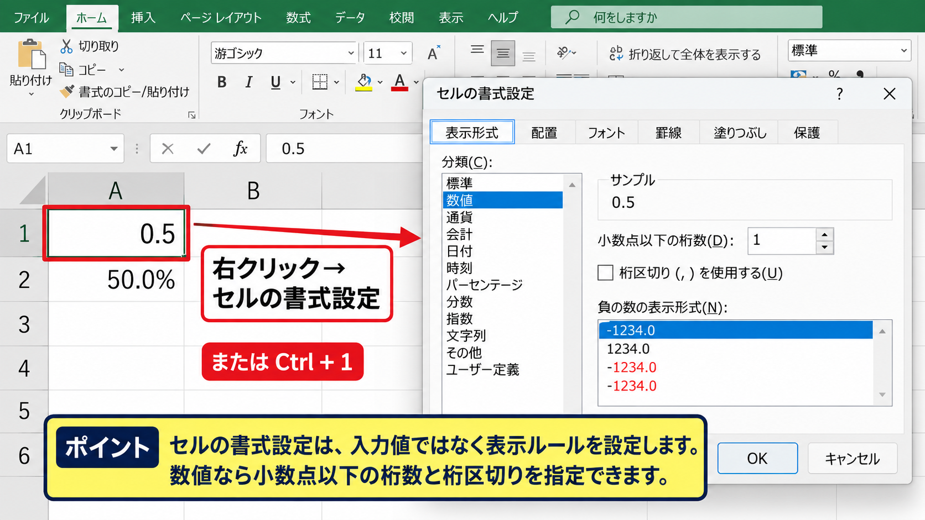925x520 pixels.
Task: Click the Borders icon
Action: click(x=320, y=82)
